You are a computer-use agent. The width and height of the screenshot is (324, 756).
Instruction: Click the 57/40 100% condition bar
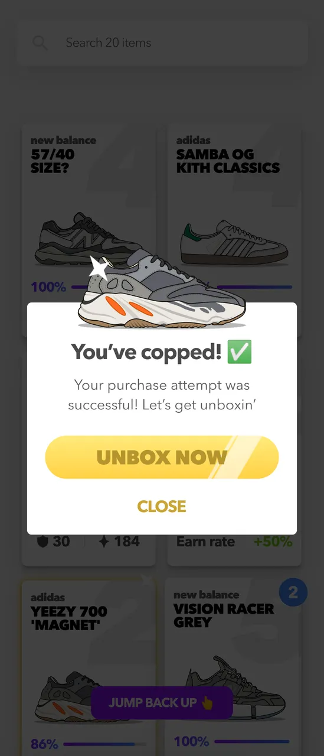(89, 288)
